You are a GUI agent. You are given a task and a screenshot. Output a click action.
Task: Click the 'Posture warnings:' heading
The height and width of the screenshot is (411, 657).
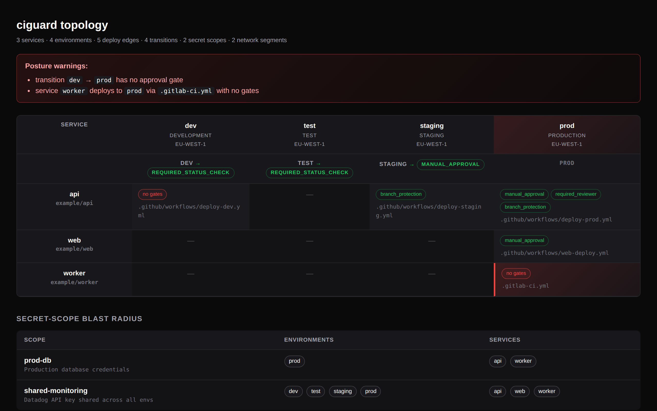pos(56,66)
